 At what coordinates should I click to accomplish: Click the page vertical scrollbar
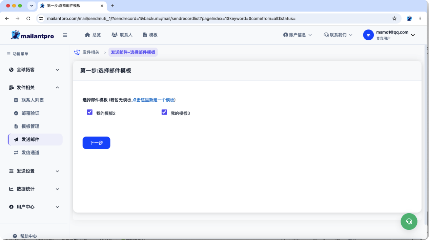[x=426, y=134]
